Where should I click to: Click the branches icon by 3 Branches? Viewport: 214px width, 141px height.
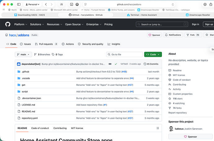(x=35, y=54)
